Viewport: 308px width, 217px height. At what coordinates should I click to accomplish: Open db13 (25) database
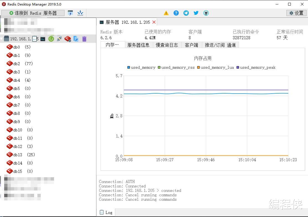20,155
